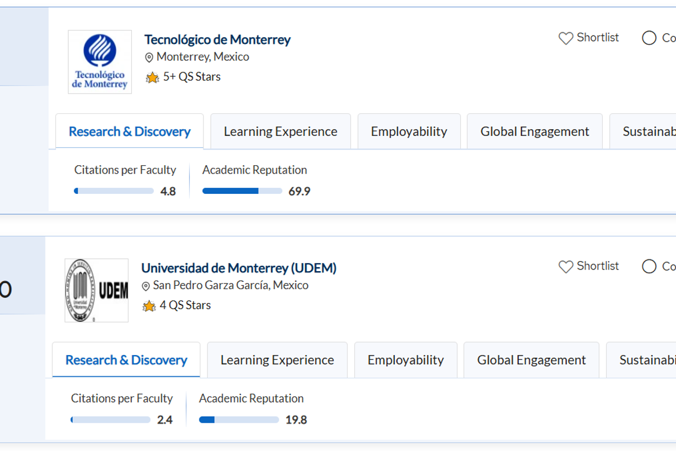676x451 pixels.
Task: Open UDEM's Global Engagement tab
Action: [531, 360]
